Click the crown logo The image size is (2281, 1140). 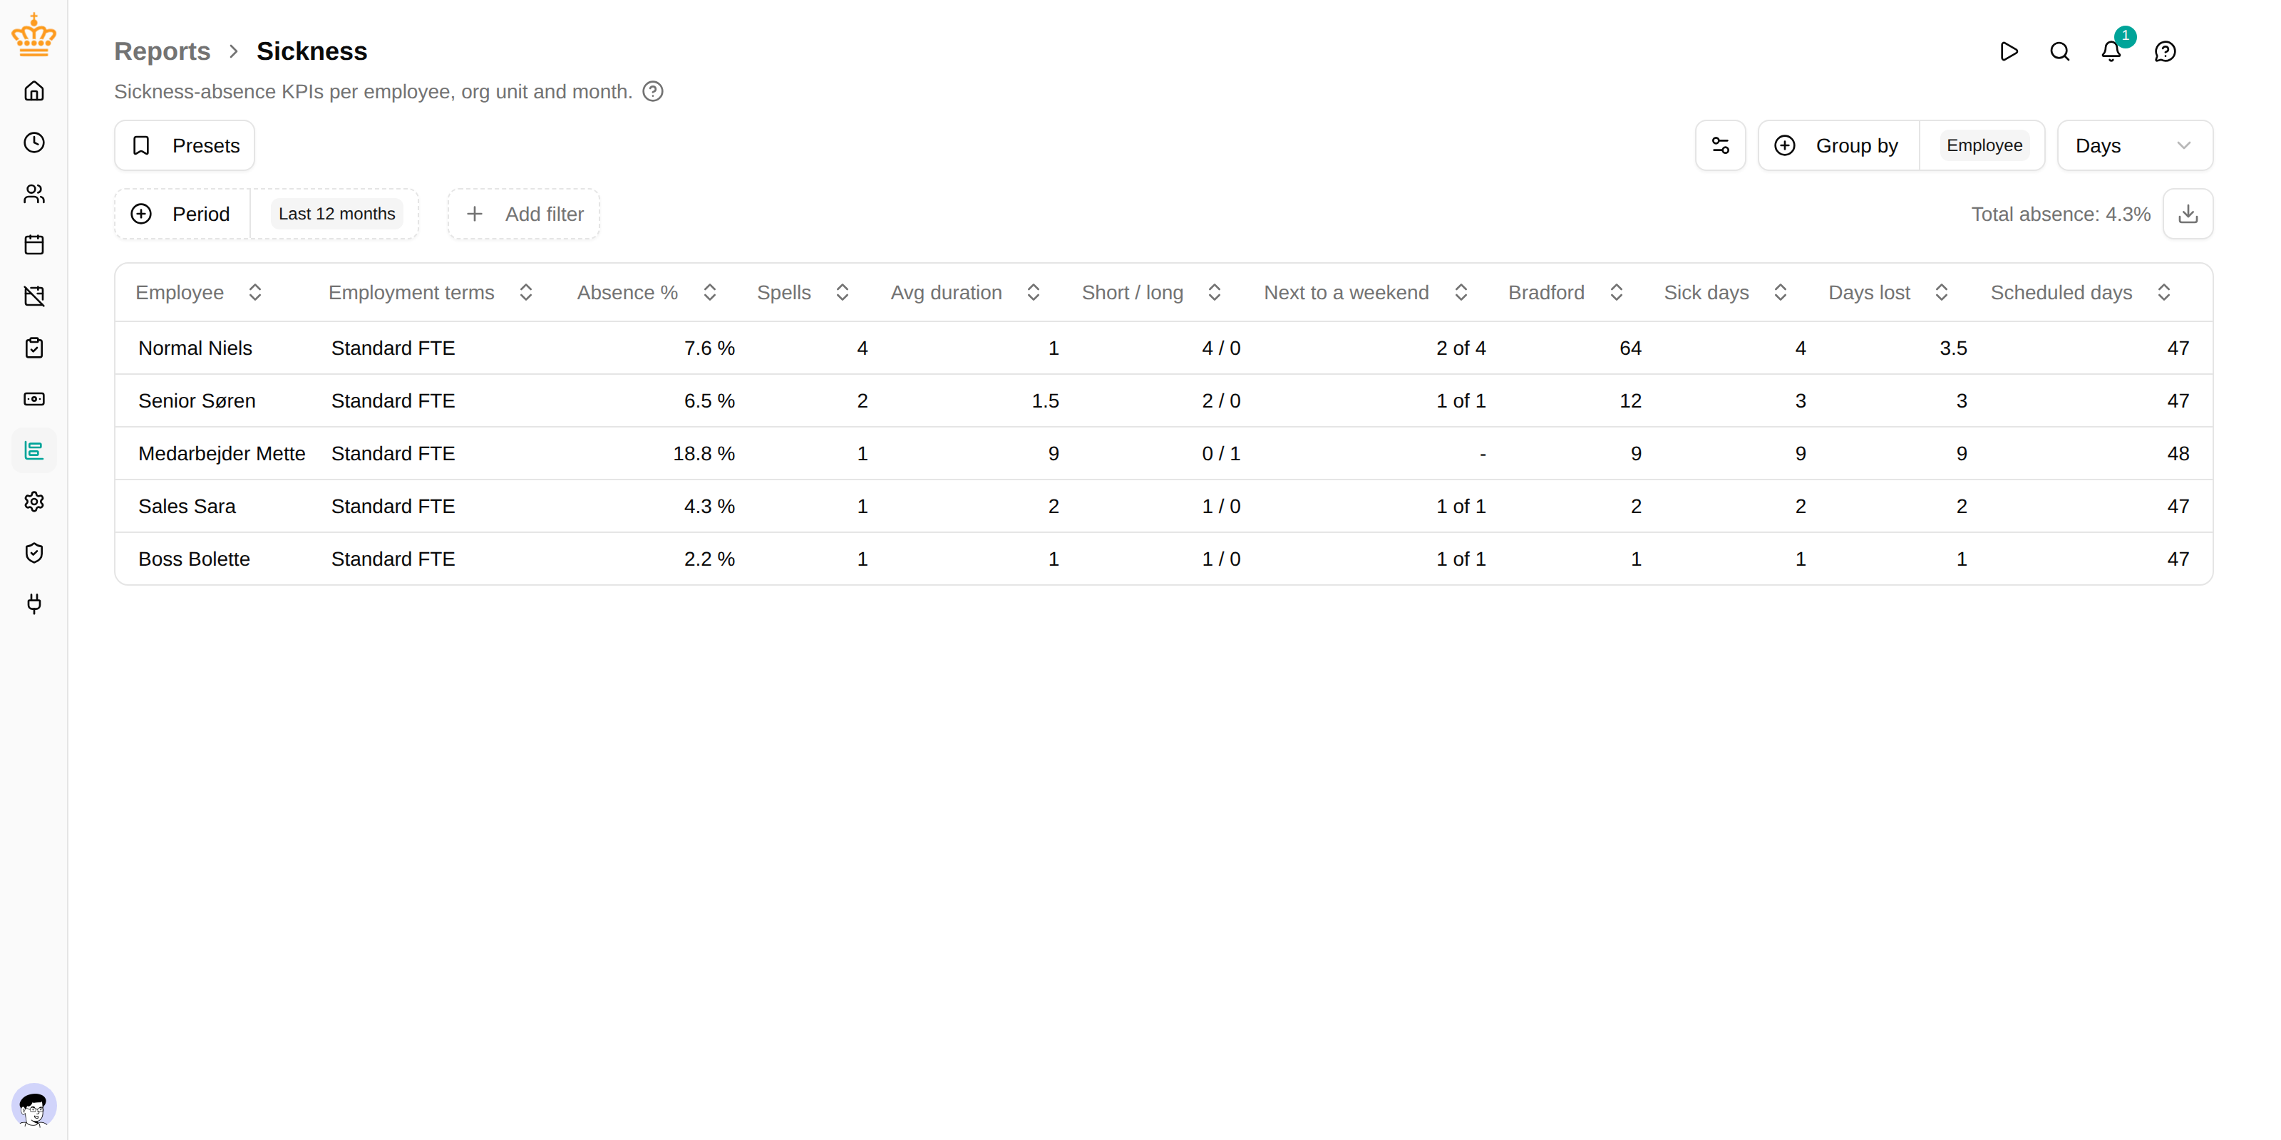tap(34, 34)
